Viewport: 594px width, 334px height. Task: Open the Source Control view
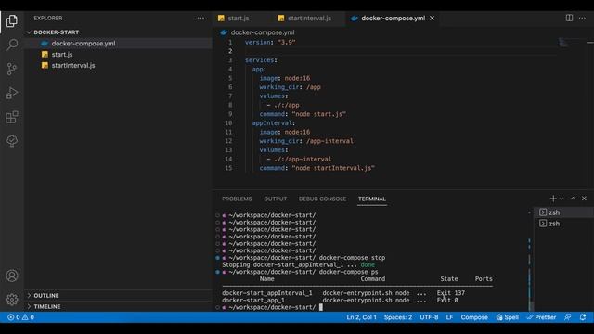pyautogui.click(x=12, y=69)
